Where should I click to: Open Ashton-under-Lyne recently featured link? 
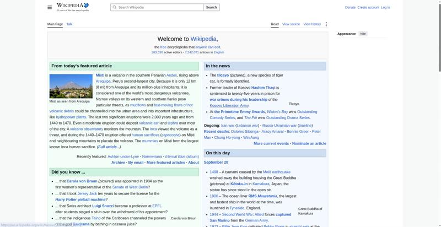pos(123,156)
